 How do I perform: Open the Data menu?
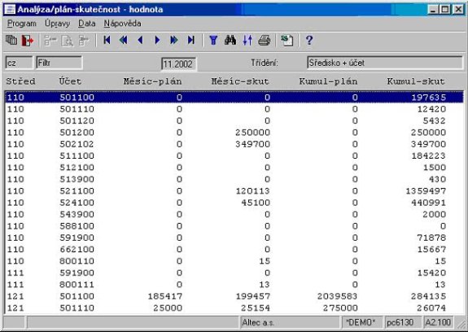[x=87, y=24]
